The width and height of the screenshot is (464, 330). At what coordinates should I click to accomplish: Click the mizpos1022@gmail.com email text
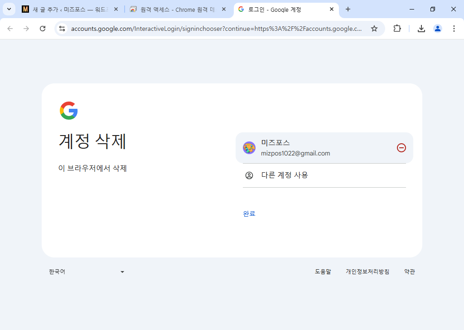[295, 153]
